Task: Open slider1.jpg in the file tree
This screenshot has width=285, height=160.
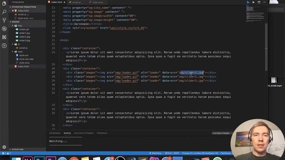Action: point(24,33)
